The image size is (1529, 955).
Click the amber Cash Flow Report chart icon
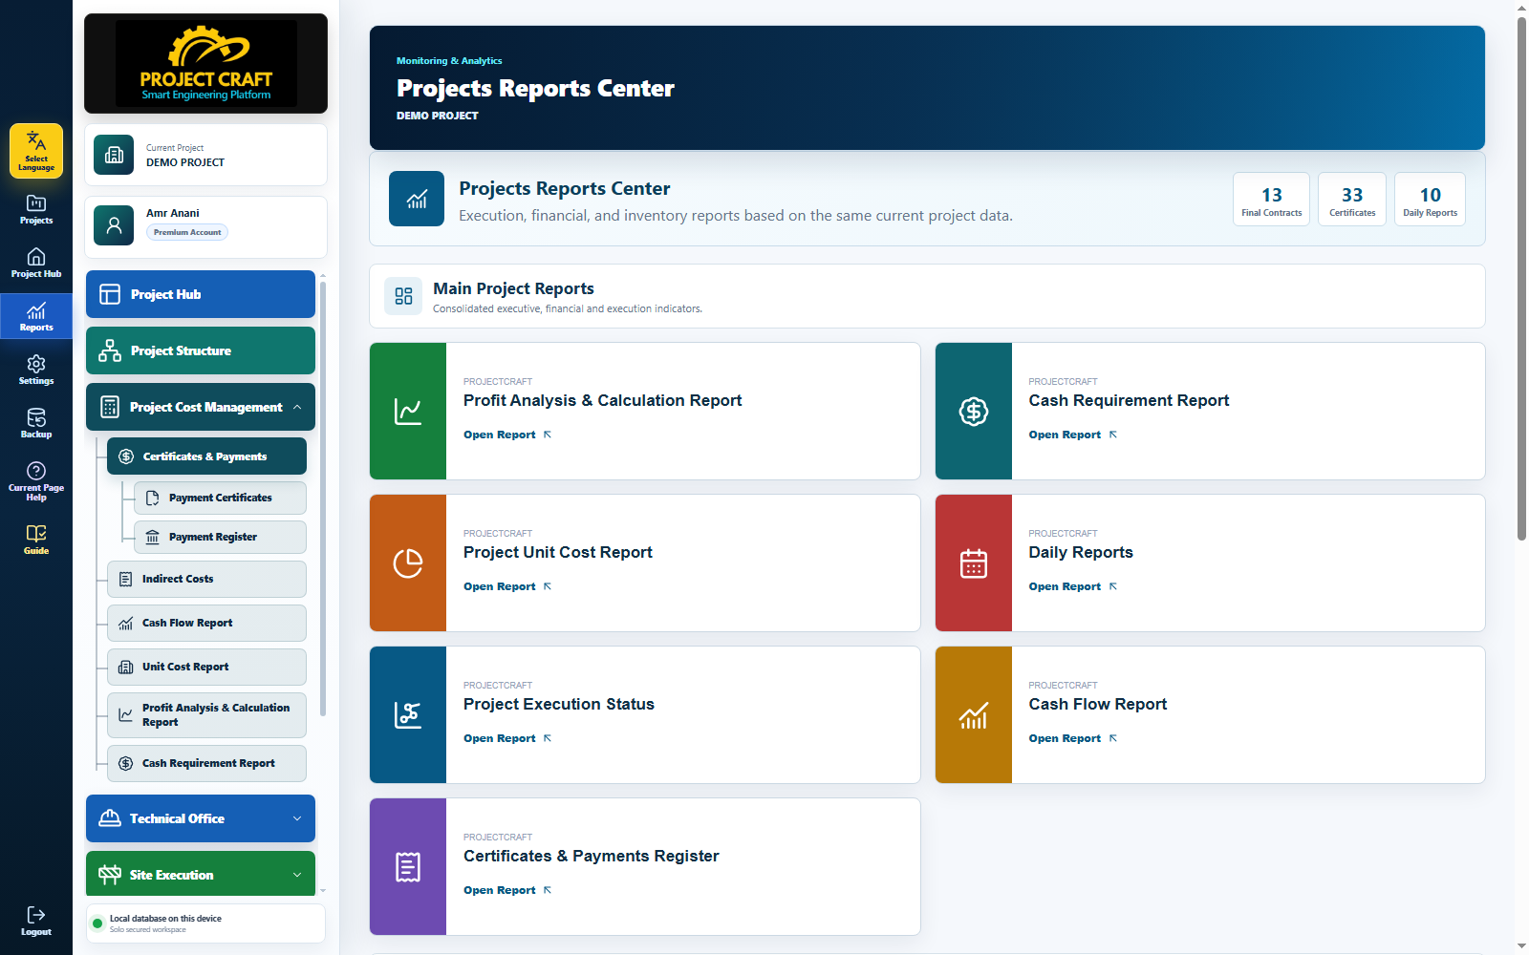[974, 715]
